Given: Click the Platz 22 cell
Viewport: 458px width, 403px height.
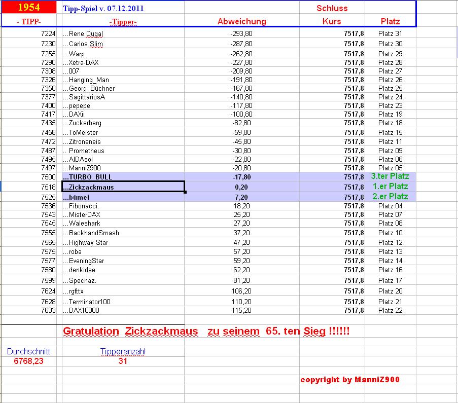Looking at the screenshot, I should click(x=390, y=310).
